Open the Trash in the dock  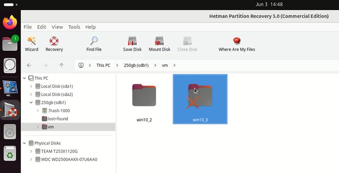click(10, 154)
